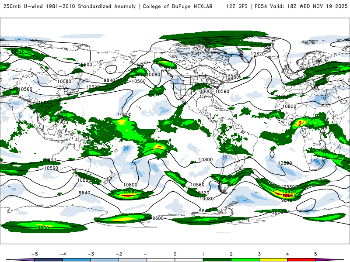Click the '-4' color bar tick label
This screenshot has width=350, height=262.
click(x=63, y=254)
